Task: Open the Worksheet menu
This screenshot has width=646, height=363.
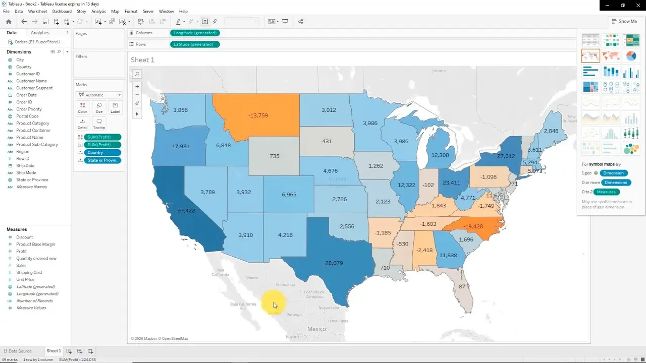Action: [37, 11]
